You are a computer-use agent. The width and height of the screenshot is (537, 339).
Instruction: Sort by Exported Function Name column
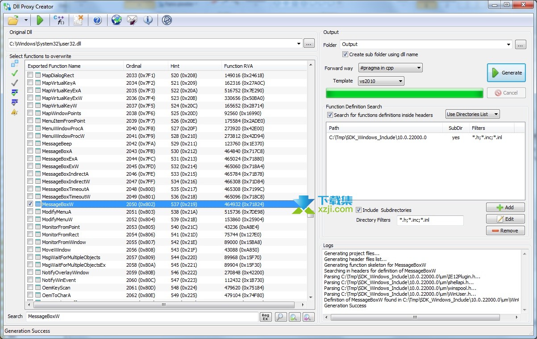click(x=74, y=66)
